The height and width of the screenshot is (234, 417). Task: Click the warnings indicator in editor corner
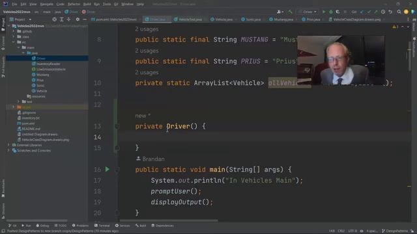(395, 27)
